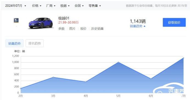The width and height of the screenshot is (190, 100).
Task: Collapse the 销量趋势 expander beside sales figure
Action: (x=138, y=26)
